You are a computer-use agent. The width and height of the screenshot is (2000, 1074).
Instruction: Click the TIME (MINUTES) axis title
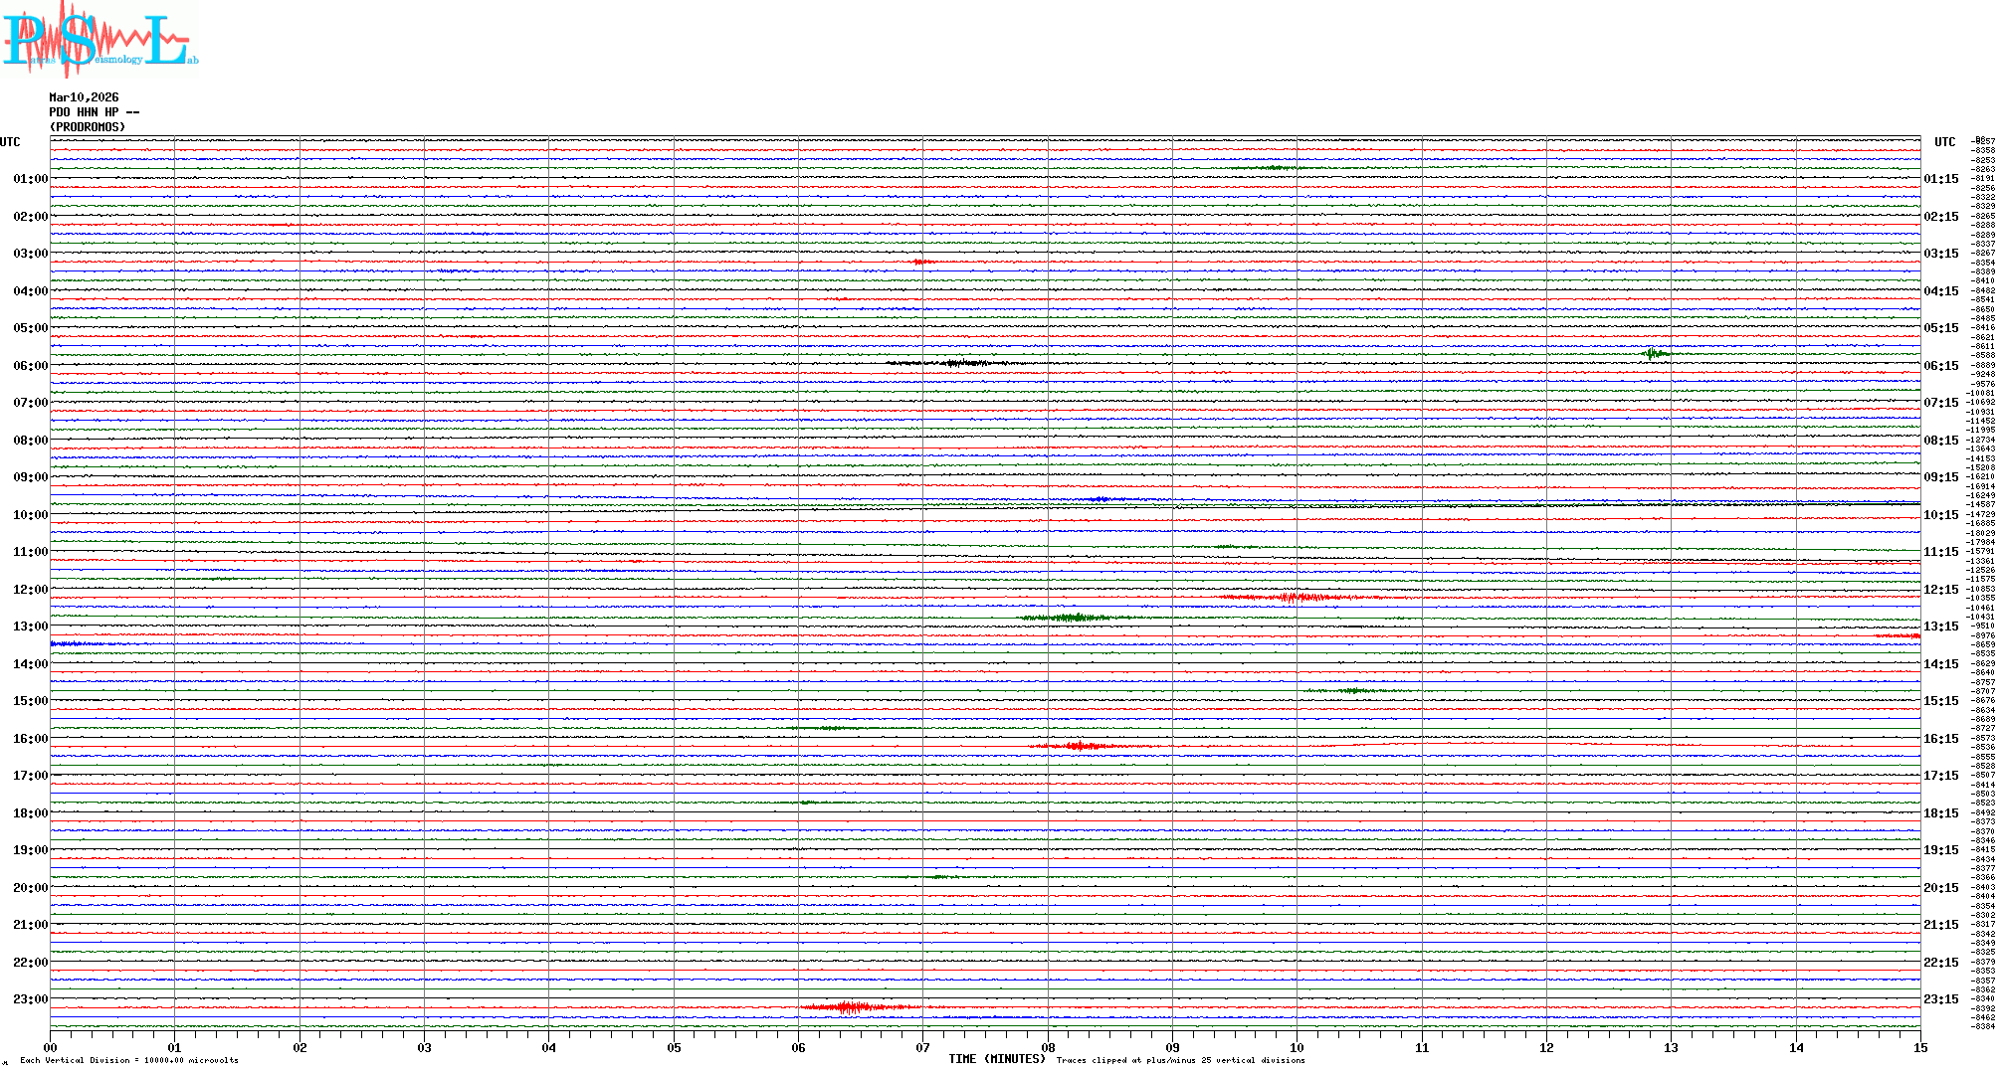pyautogui.click(x=997, y=1059)
